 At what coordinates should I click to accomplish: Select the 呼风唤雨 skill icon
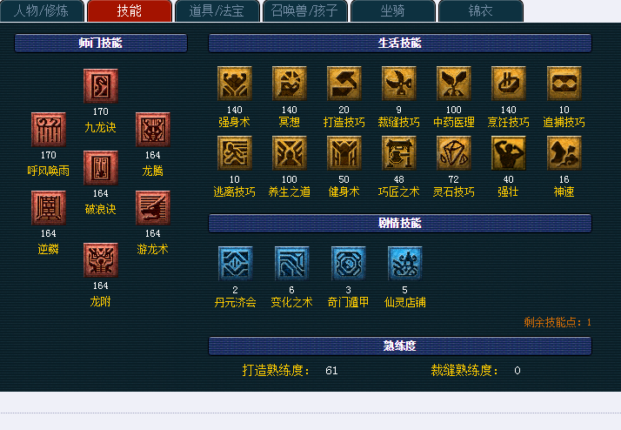pos(49,130)
